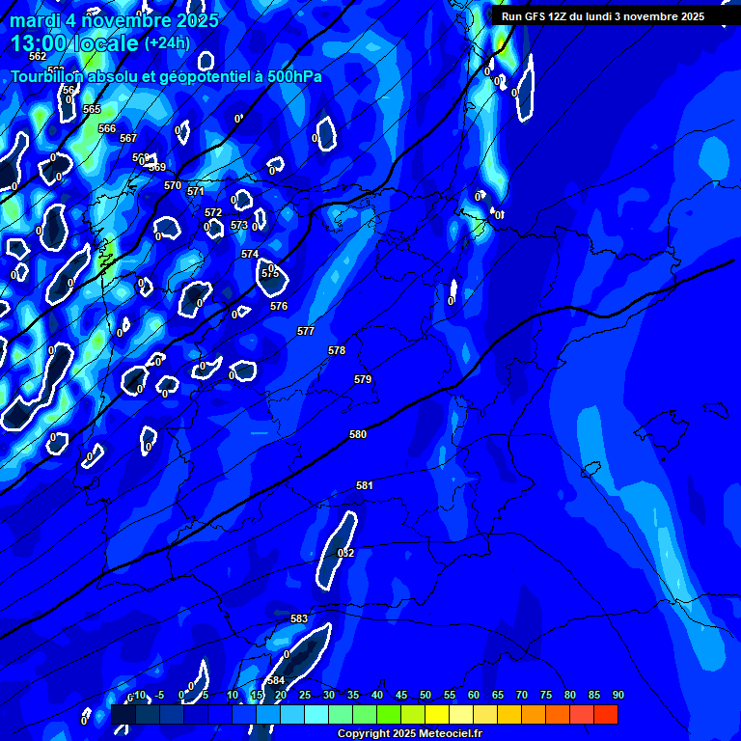
Task: Click the 579 contour label
Action: click(363, 380)
